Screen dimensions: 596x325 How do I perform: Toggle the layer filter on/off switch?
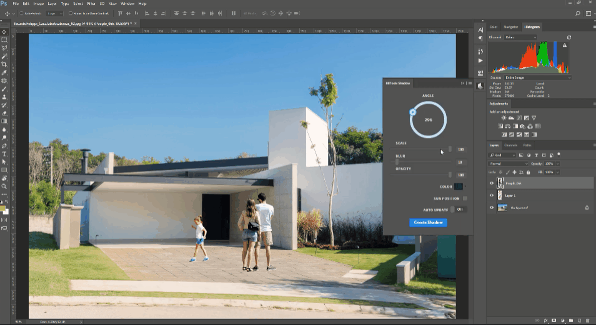(559, 155)
